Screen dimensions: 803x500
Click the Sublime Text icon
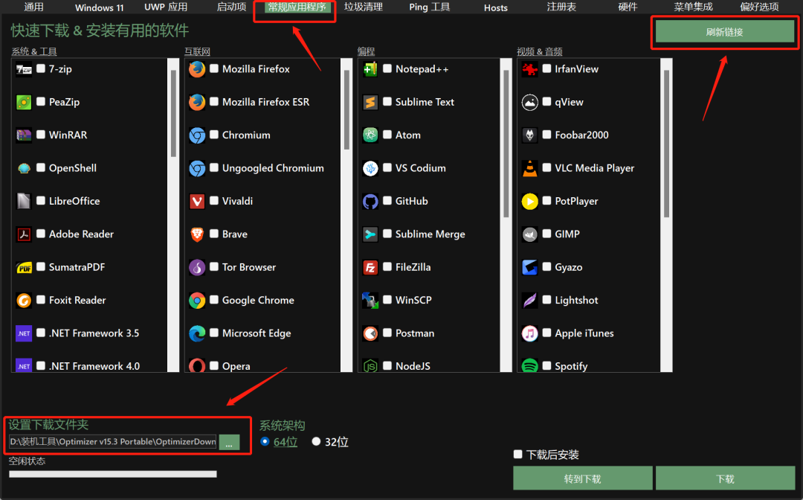370,102
